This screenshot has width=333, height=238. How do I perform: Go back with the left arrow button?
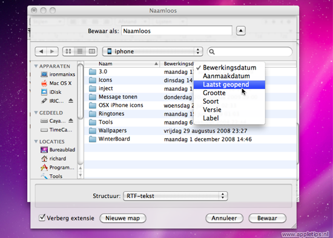41,51
